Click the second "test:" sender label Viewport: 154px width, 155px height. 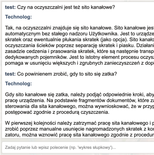tap(10, 74)
